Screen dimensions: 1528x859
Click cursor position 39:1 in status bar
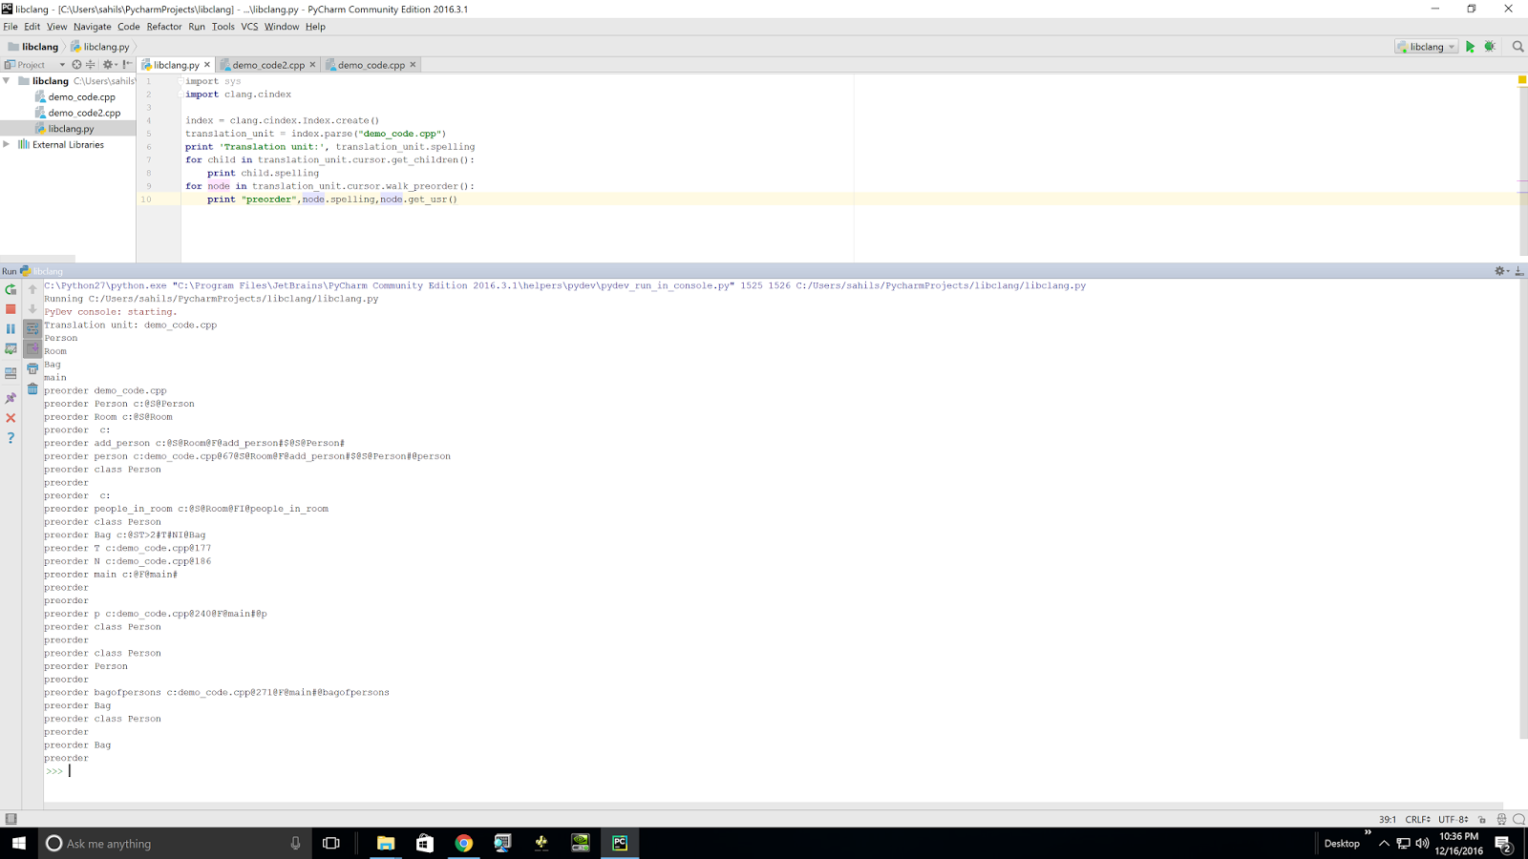[x=1388, y=819]
